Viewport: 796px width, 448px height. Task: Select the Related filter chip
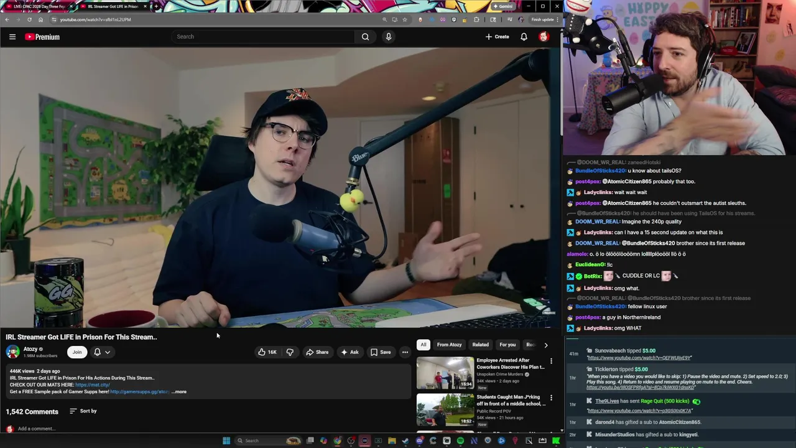click(480, 345)
